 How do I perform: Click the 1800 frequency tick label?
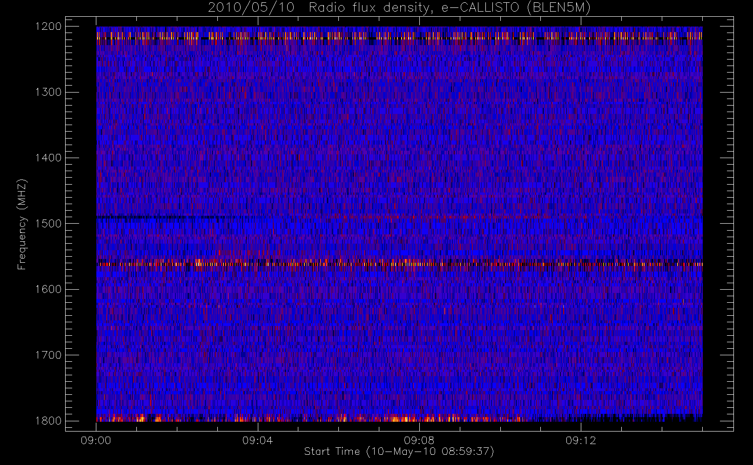(x=48, y=421)
